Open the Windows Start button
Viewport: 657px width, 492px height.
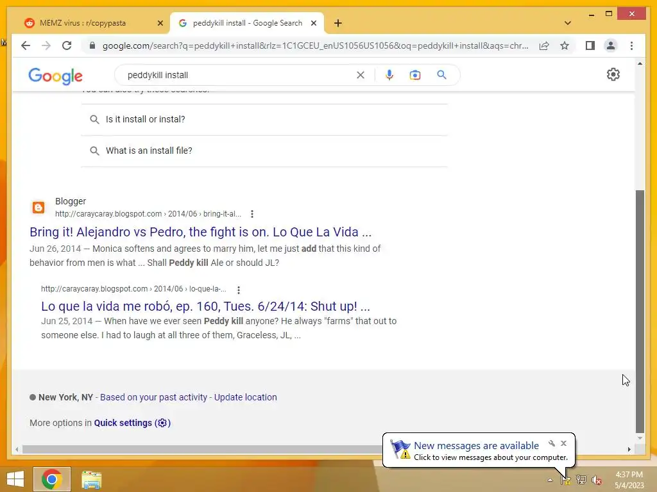pos(15,479)
